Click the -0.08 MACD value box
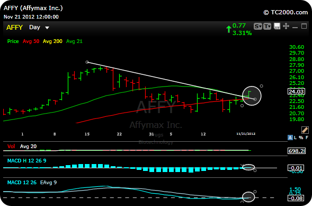This screenshot has width=312, height=206. click(296, 198)
